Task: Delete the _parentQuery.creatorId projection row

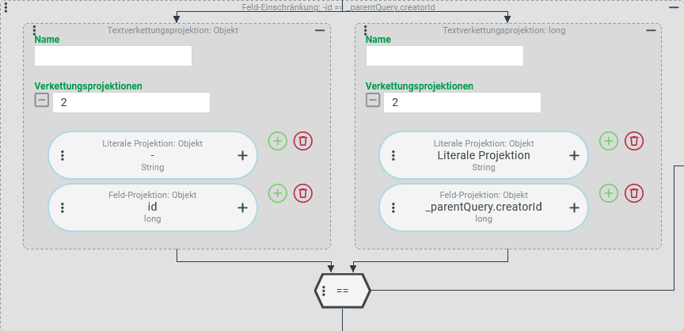Action: coord(633,192)
